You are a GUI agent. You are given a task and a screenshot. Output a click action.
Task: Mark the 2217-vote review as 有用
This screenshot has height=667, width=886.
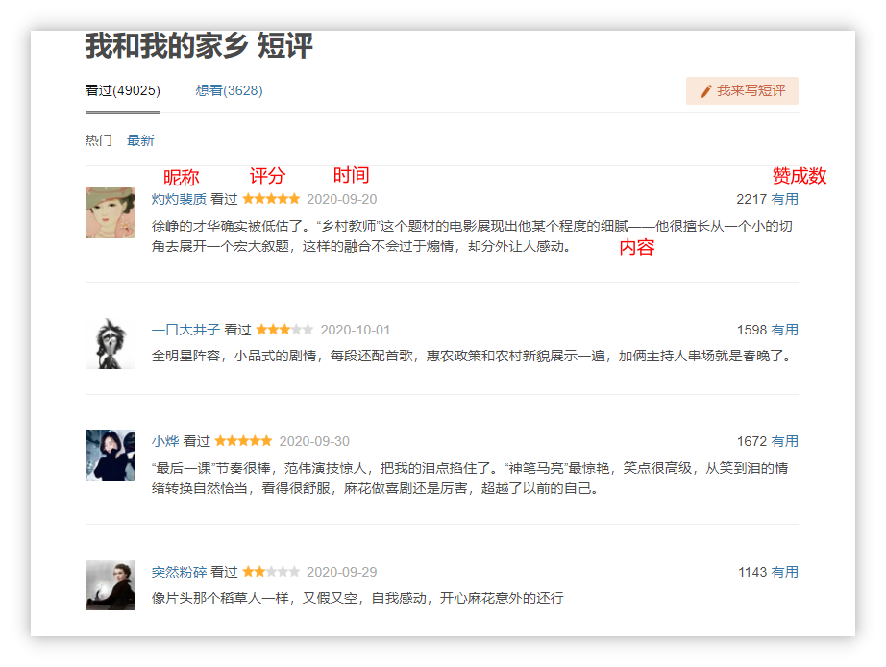pos(785,199)
